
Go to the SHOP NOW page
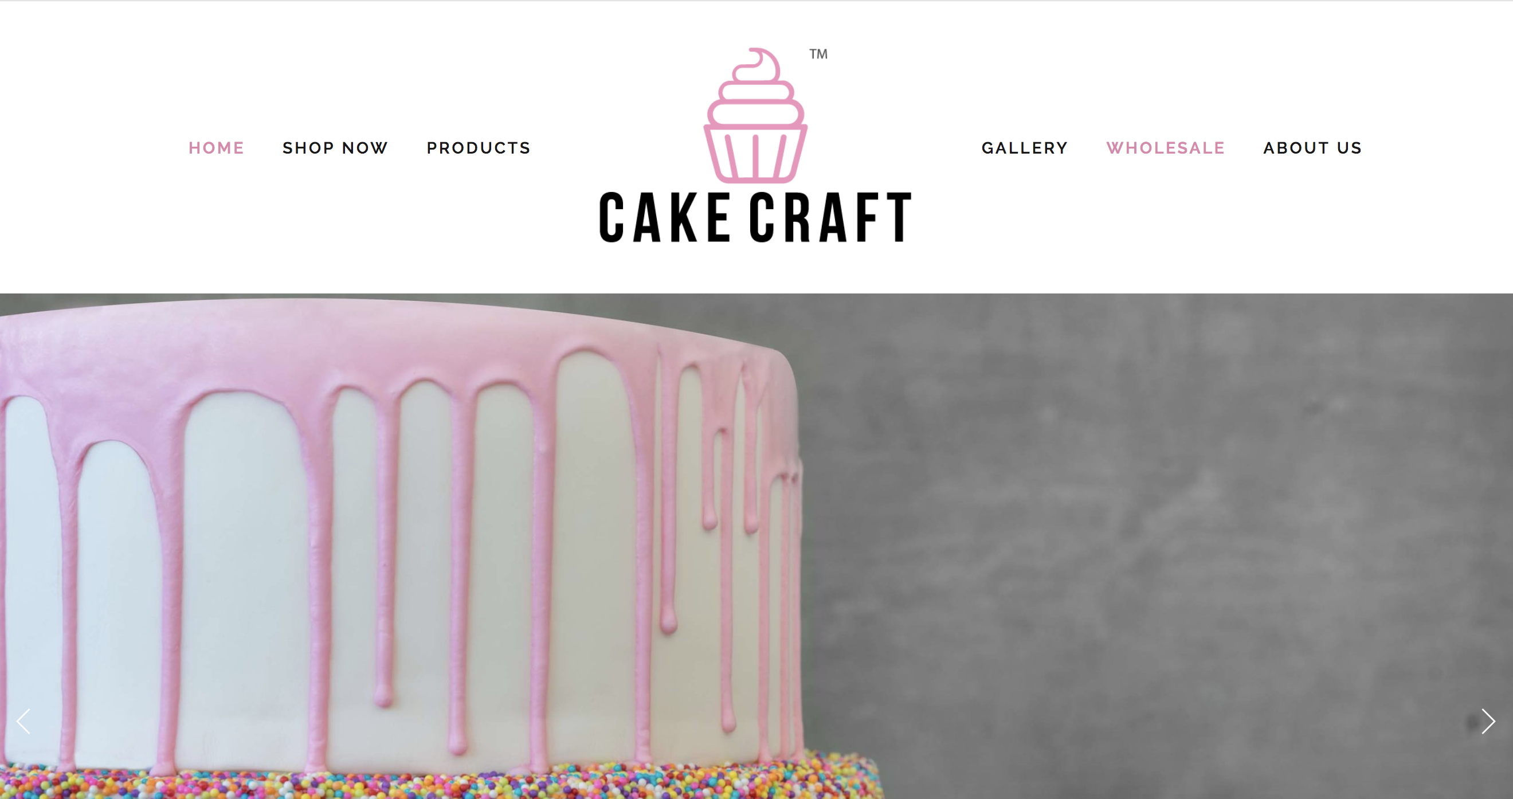click(x=335, y=148)
